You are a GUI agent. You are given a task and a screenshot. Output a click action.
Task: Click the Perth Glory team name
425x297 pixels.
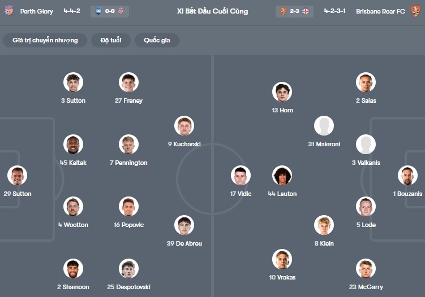tap(37, 11)
